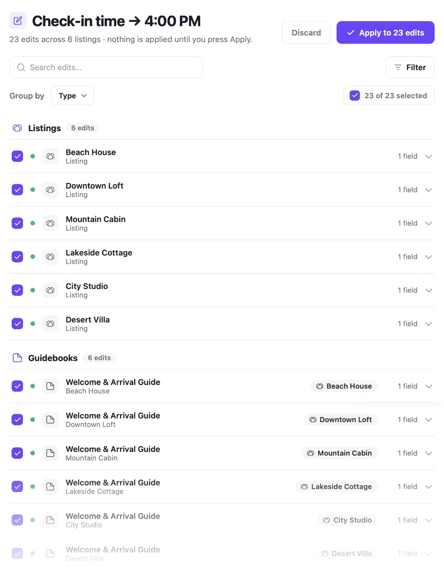Image resolution: width=444 pixels, height=570 pixels.
Task: Click the Discard button
Action: point(306,33)
